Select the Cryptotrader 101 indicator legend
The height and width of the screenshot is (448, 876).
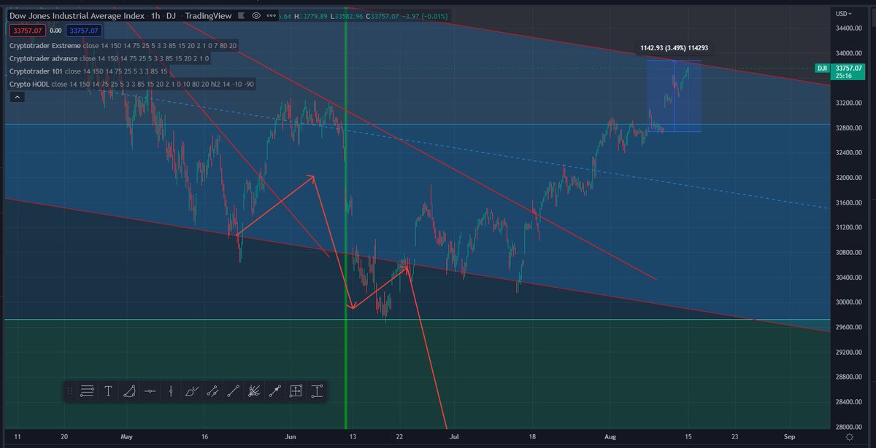(x=88, y=71)
